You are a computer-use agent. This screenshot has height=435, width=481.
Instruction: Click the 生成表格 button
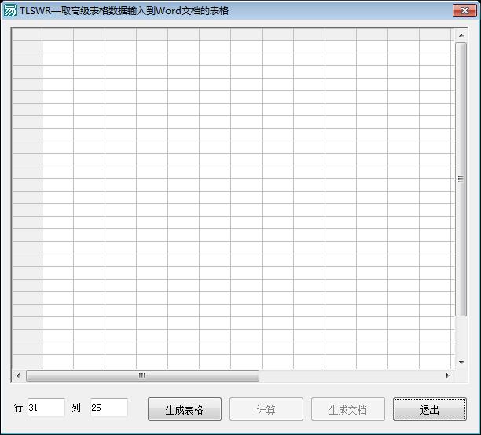pos(185,409)
